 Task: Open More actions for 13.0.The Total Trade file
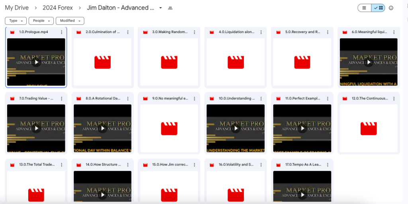61,165
